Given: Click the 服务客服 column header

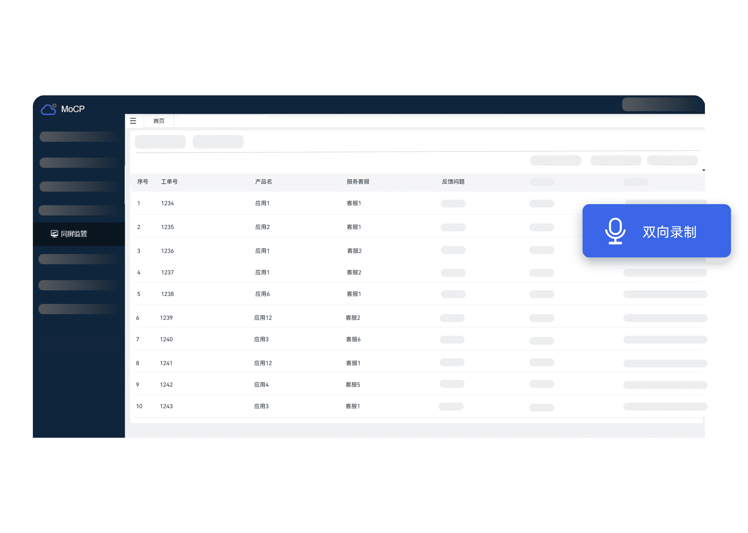Looking at the screenshot, I should (x=358, y=181).
